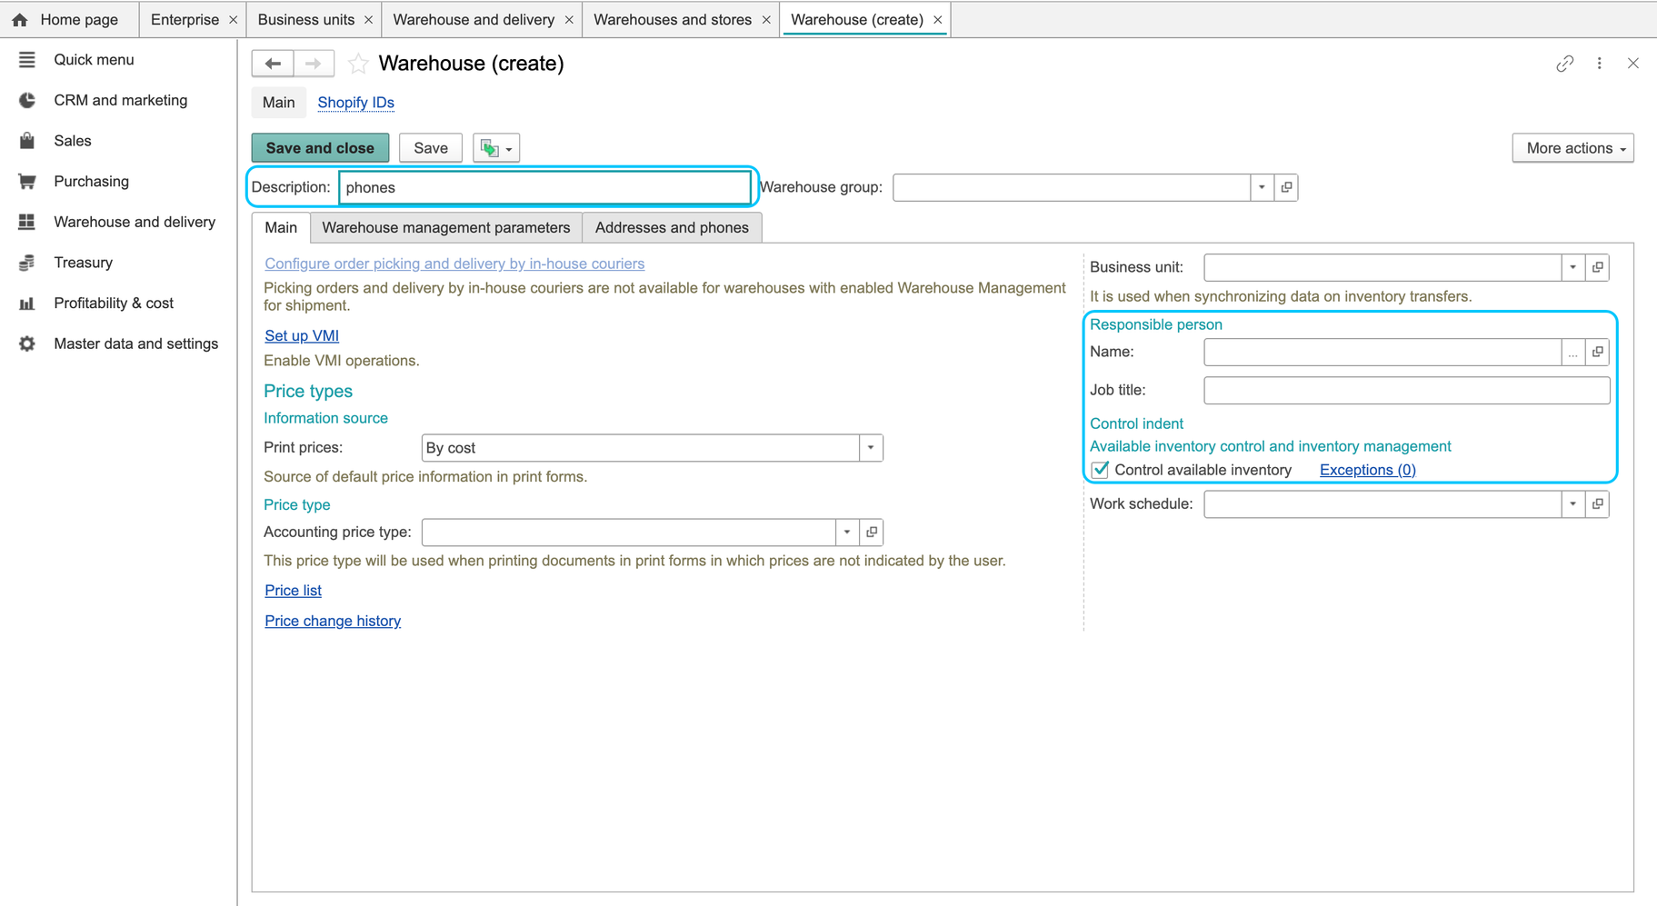Open the Business unit record icon

(x=1598, y=267)
